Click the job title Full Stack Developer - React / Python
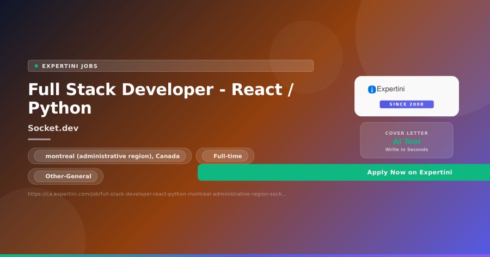 [x=161, y=98]
